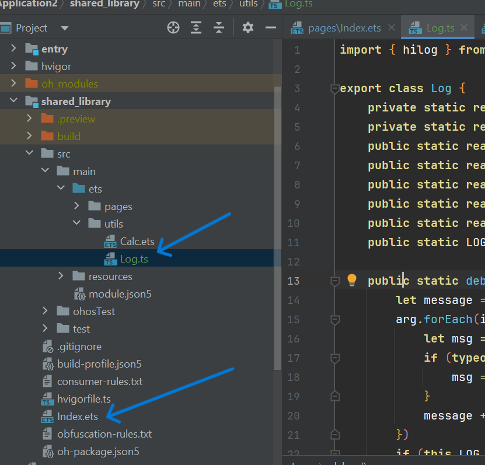The height and width of the screenshot is (465, 485).
Task: Click the locate/select opened file target icon
Action: pos(173,27)
